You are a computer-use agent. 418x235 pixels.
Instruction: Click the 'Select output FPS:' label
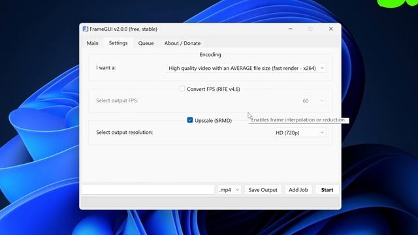coord(117,101)
